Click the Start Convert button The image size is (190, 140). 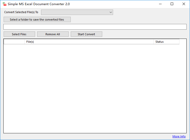(x=86, y=34)
